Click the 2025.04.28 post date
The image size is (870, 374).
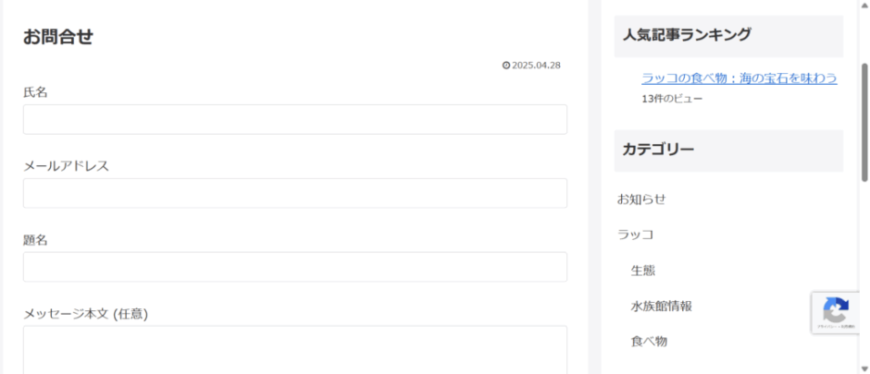[536, 66]
